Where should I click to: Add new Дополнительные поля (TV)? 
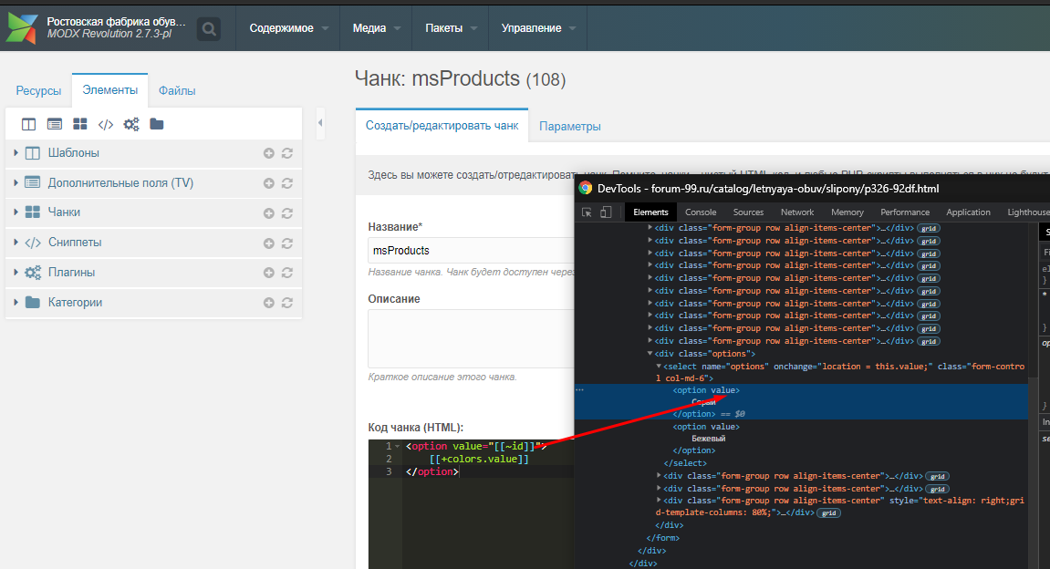(268, 182)
